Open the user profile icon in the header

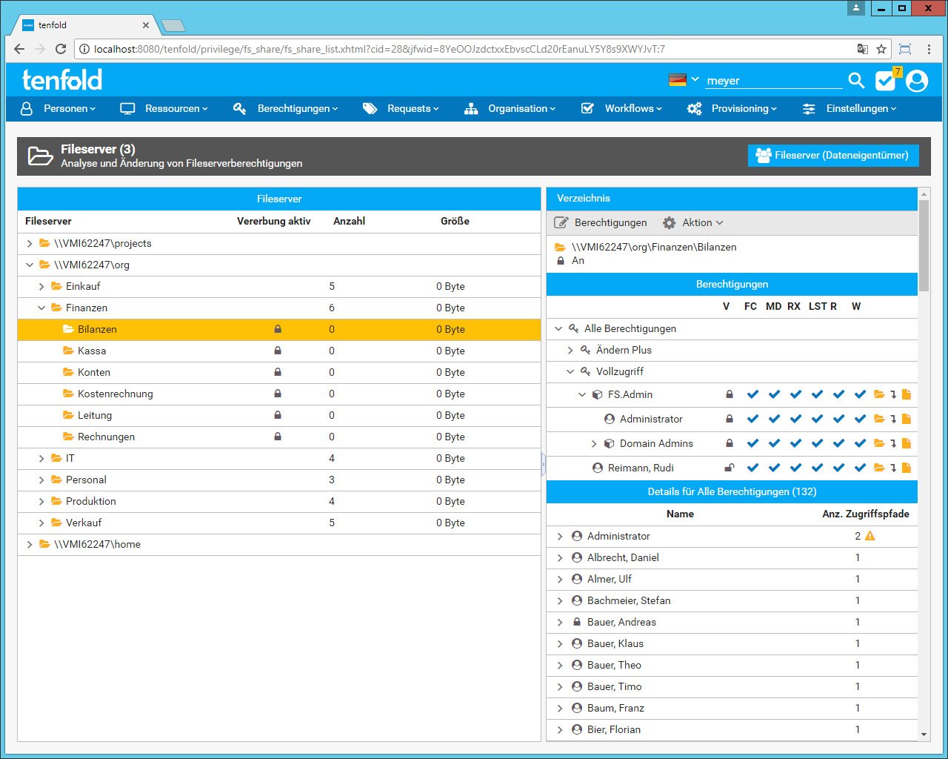click(x=917, y=80)
